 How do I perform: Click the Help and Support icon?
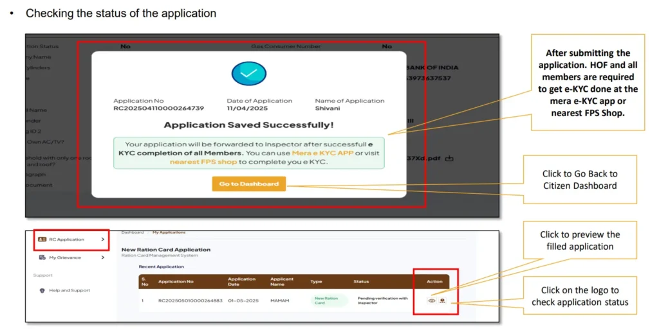point(42,290)
